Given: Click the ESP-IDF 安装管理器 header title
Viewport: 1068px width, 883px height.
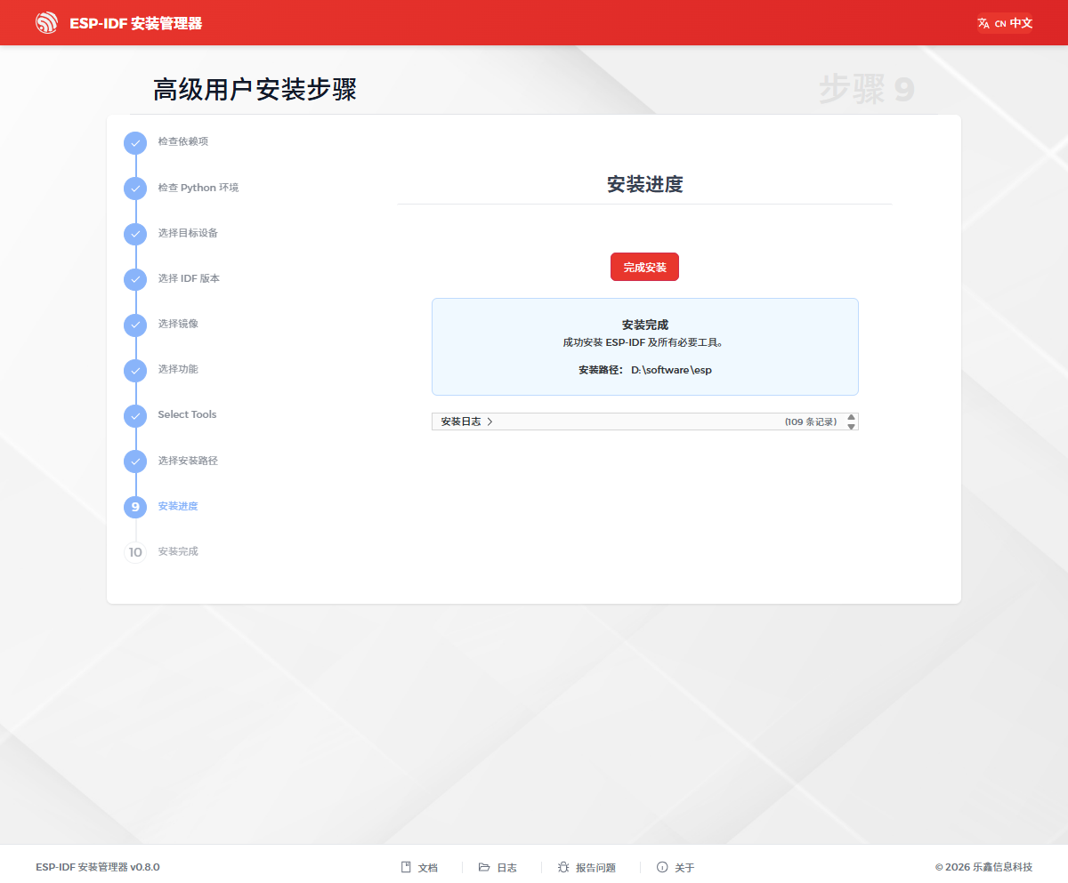Looking at the screenshot, I should click(136, 23).
